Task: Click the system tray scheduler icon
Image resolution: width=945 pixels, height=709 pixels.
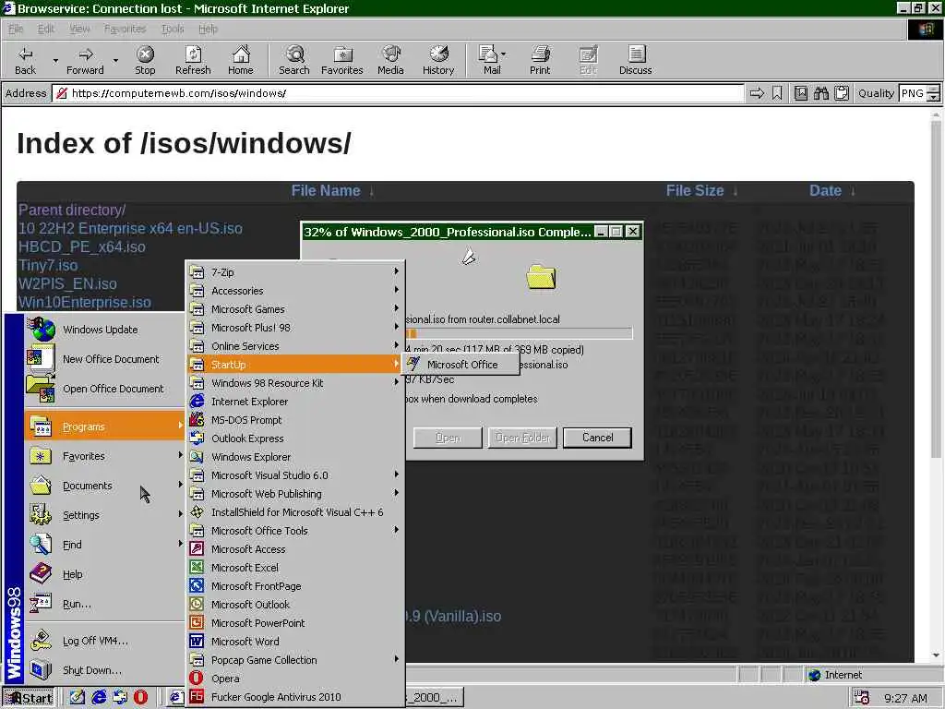Action: (x=862, y=698)
